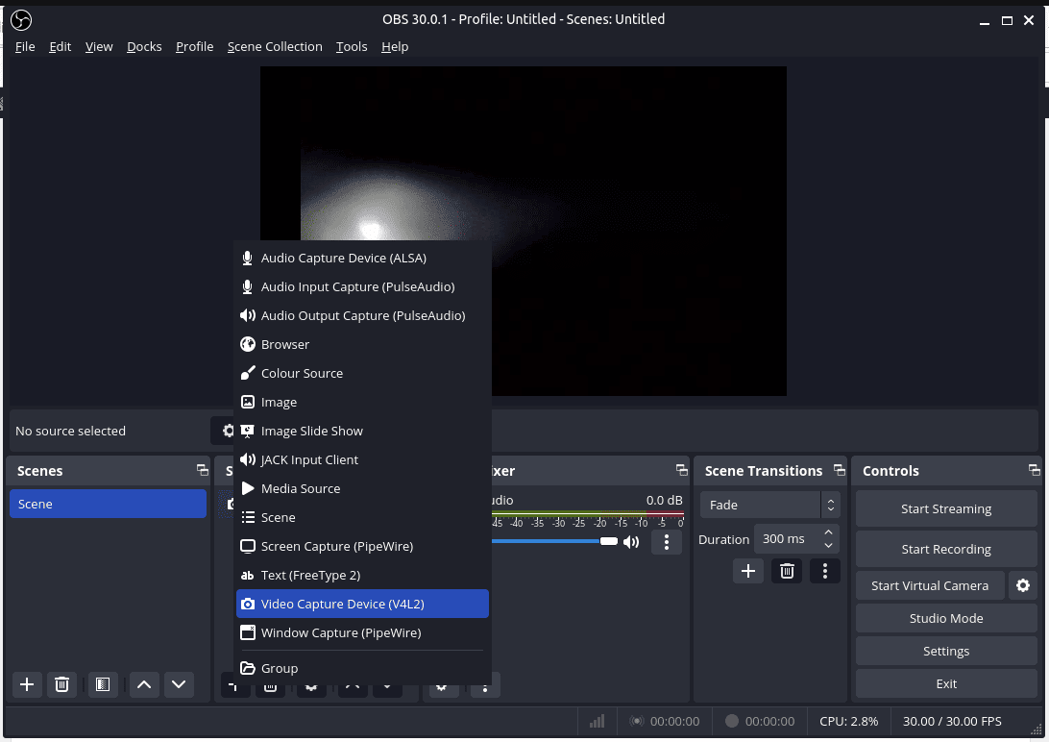The height and width of the screenshot is (742, 1049).
Task: Delete transition with trash icon
Action: [x=787, y=571]
